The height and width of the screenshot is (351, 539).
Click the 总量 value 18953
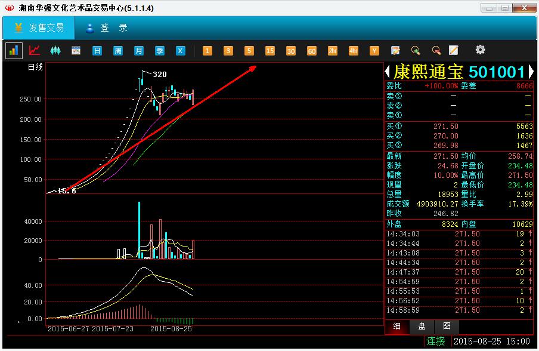pyautogui.click(x=448, y=195)
